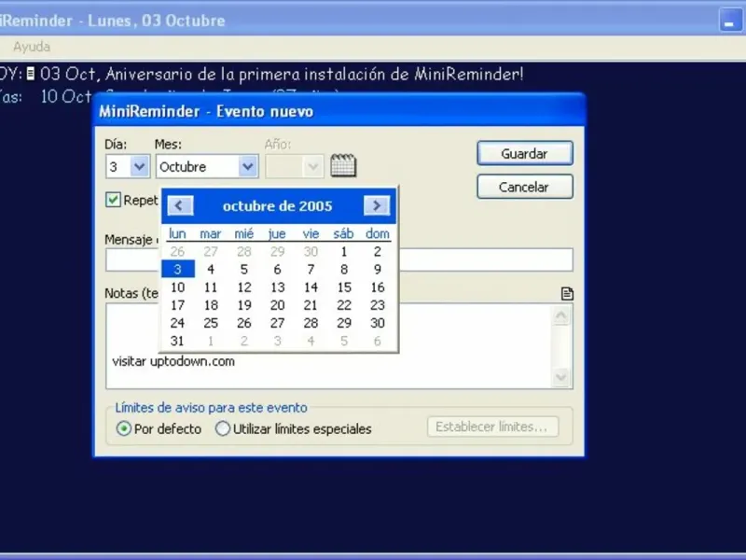Select day 13 in calendar

(x=277, y=287)
